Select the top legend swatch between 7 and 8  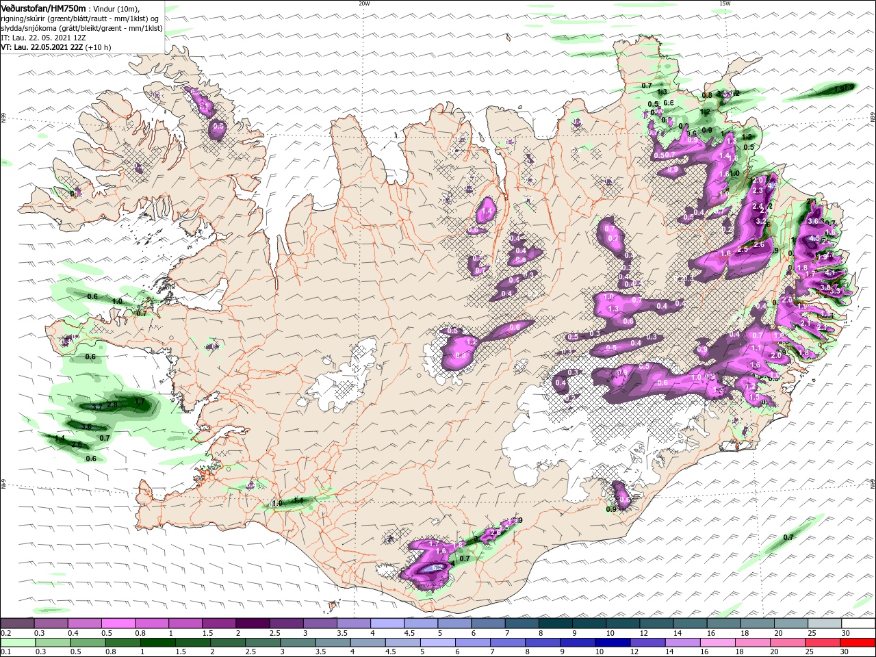coord(521,623)
